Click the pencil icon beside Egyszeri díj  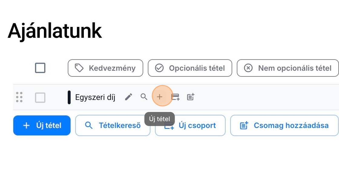click(x=129, y=97)
